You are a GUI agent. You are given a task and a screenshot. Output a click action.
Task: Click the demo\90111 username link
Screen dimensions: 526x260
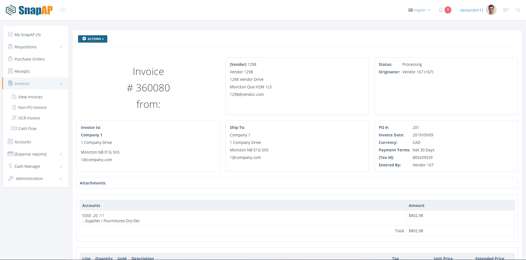(472, 10)
